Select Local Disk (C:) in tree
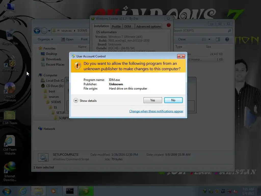 pyautogui.click(x=55, y=81)
